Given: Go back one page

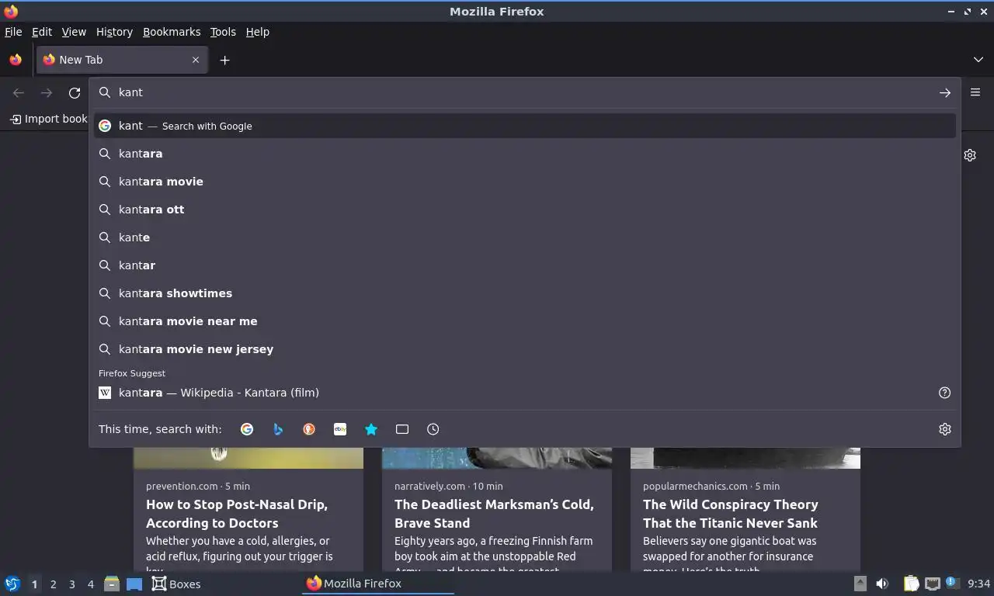Looking at the screenshot, I should click(x=19, y=92).
